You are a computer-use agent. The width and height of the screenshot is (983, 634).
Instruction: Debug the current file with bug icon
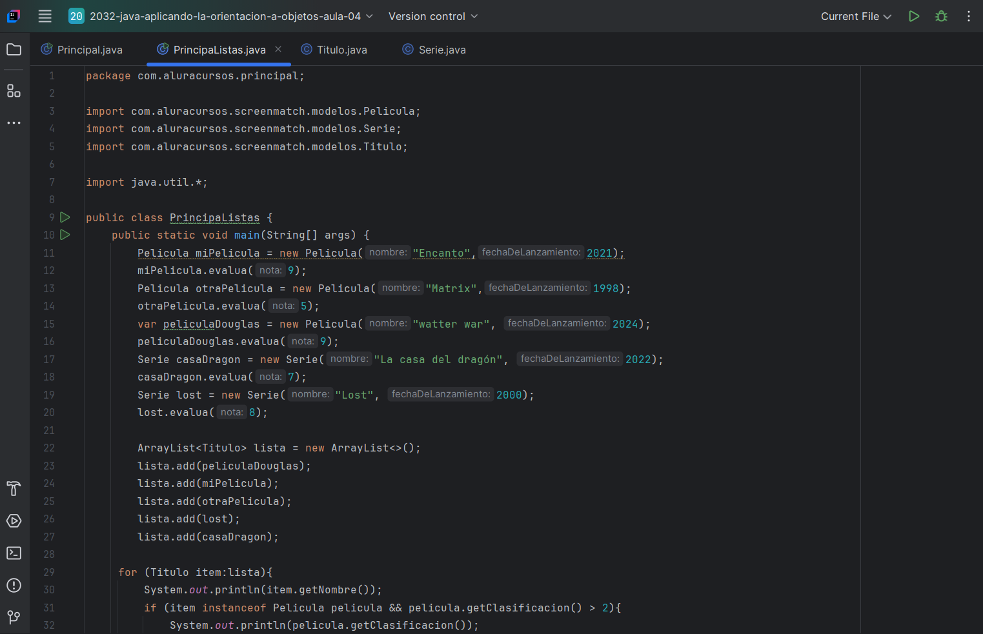(x=942, y=16)
